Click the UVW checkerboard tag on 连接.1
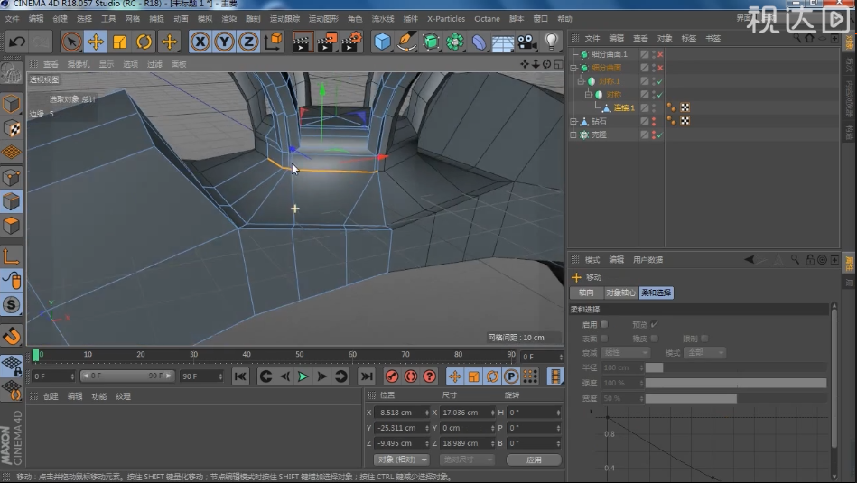857x483 pixels. coord(685,107)
